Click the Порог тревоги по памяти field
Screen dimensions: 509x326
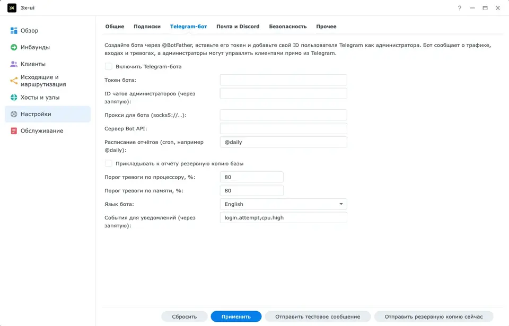click(x=251, y=191)
